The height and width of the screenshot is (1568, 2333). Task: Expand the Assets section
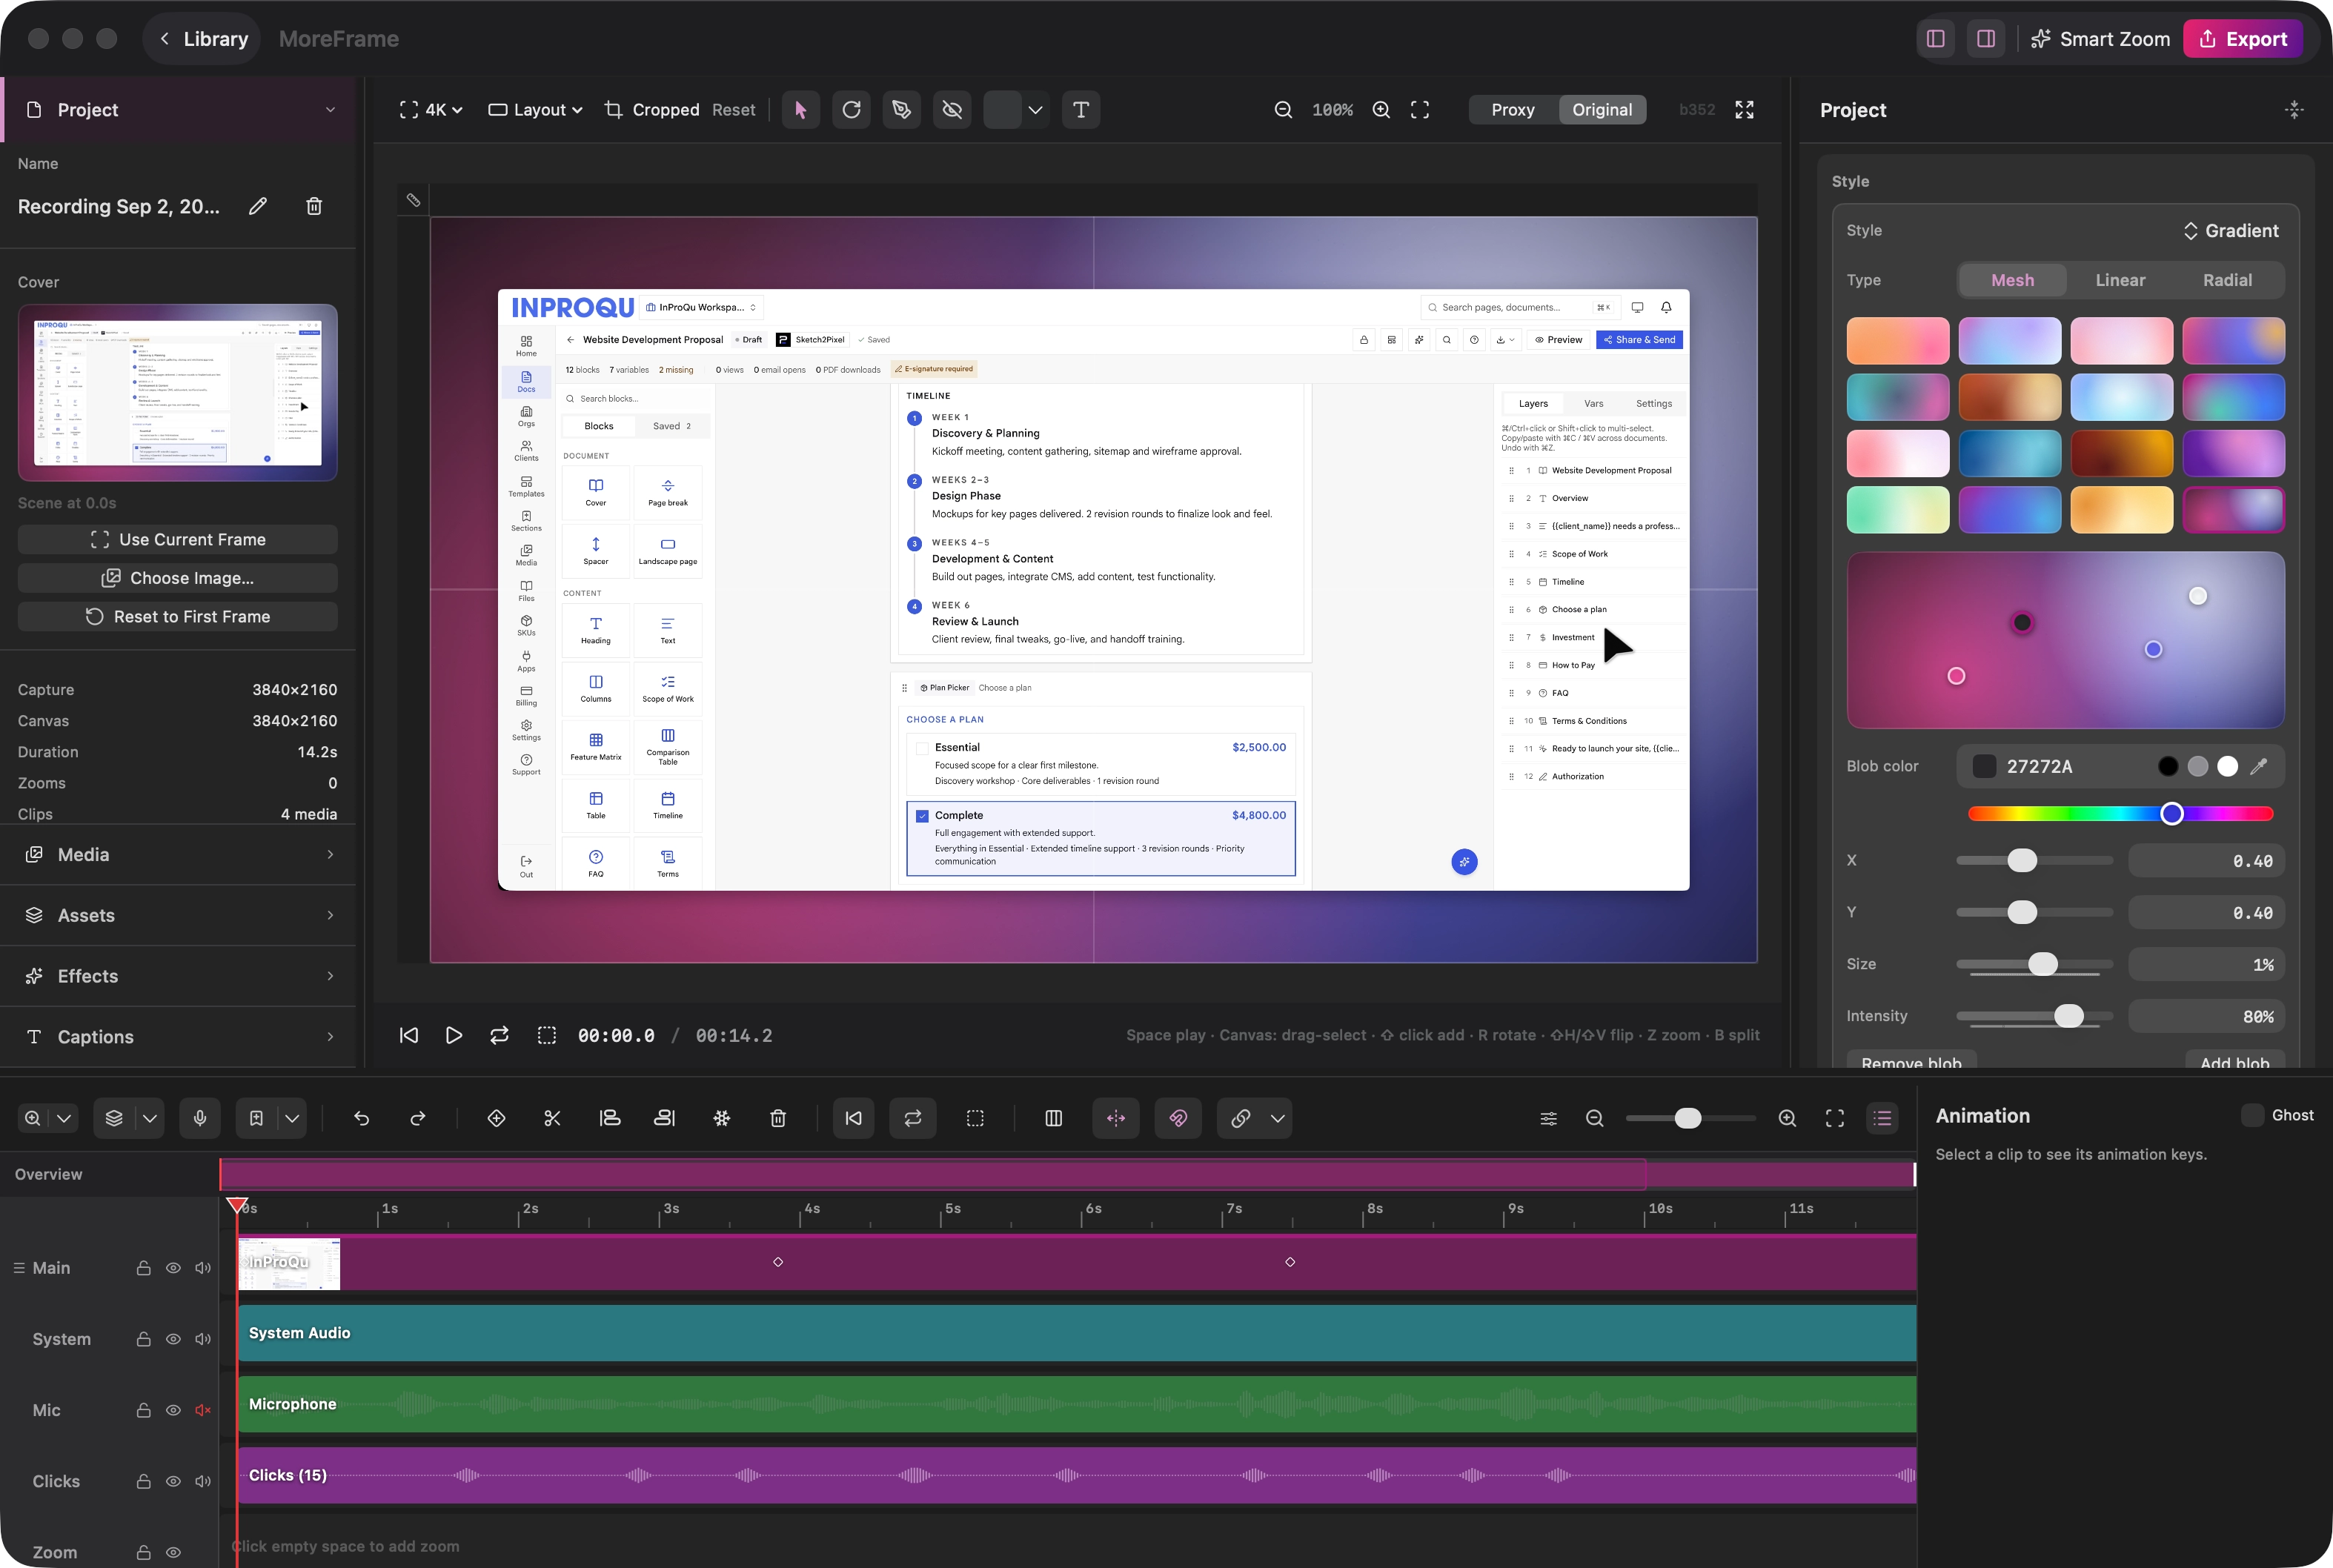[178, 915]
